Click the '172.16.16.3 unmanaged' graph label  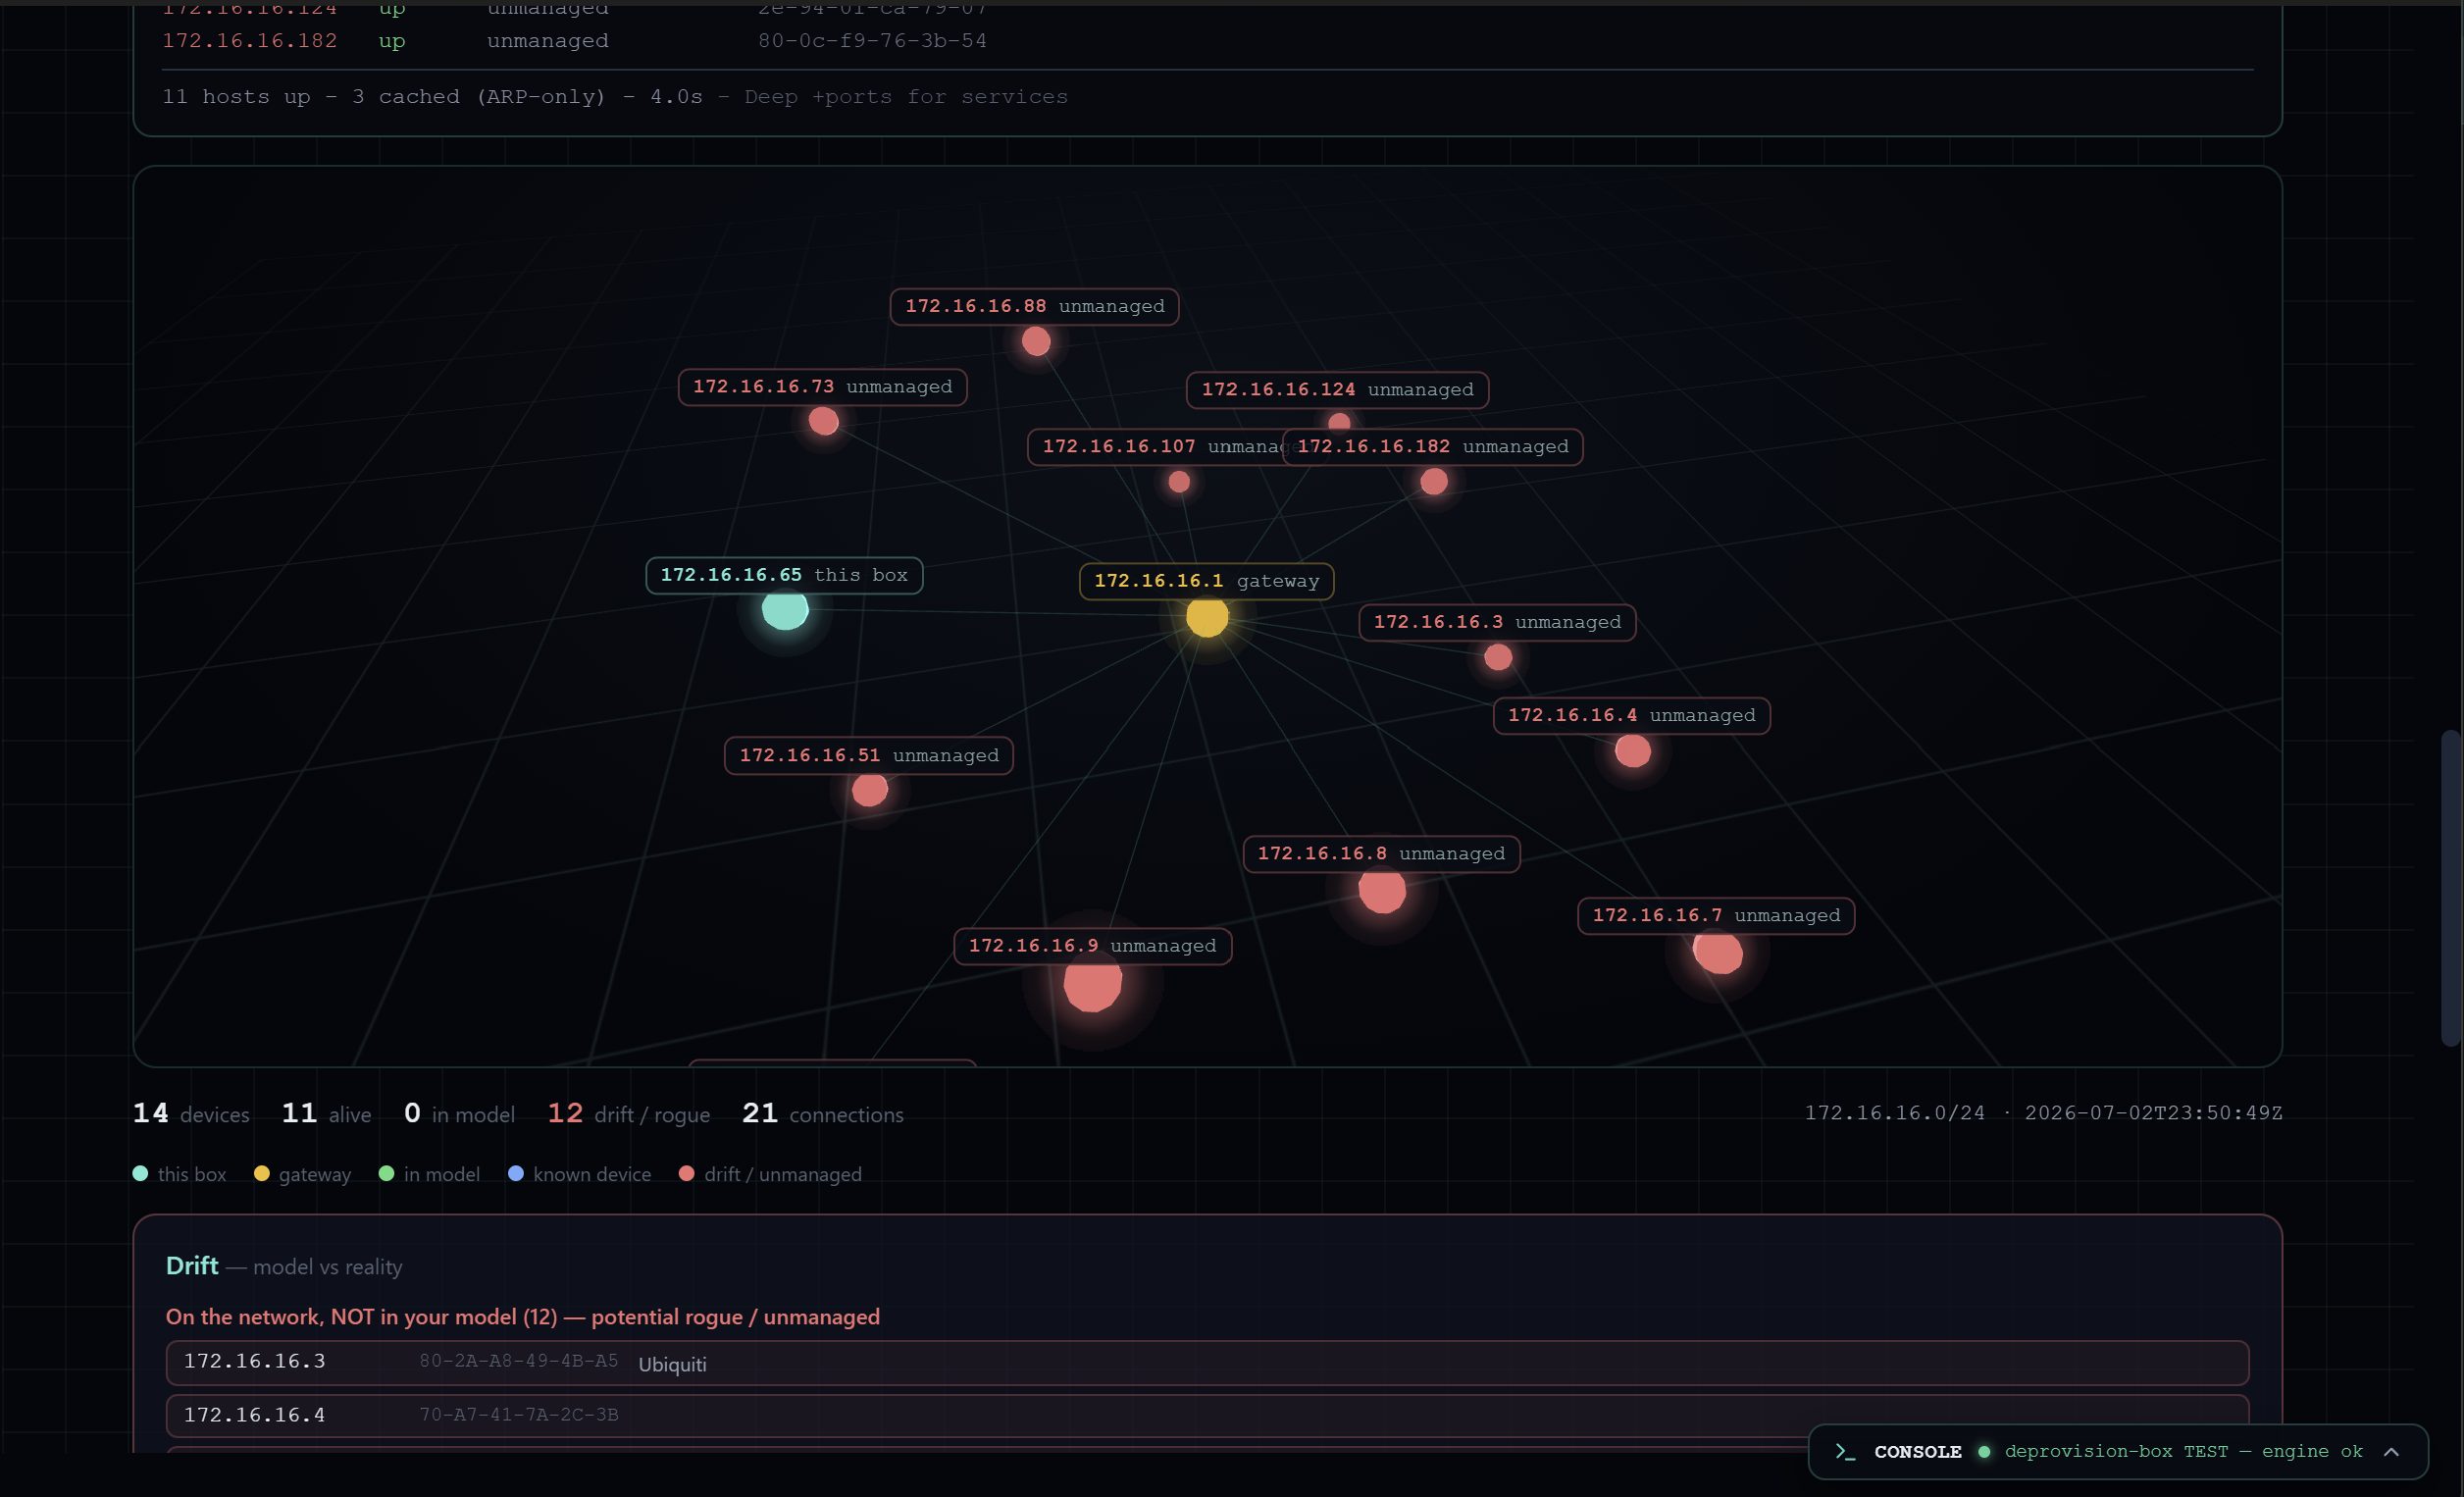1497,622
